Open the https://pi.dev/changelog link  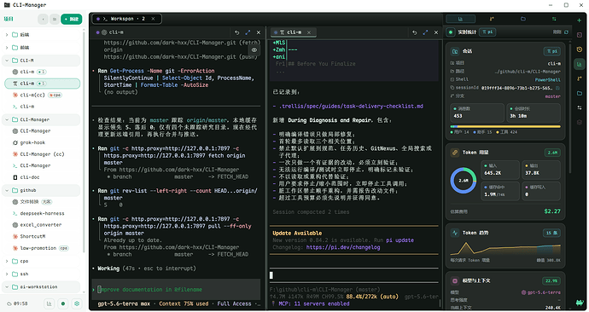[x=343, y=247]
